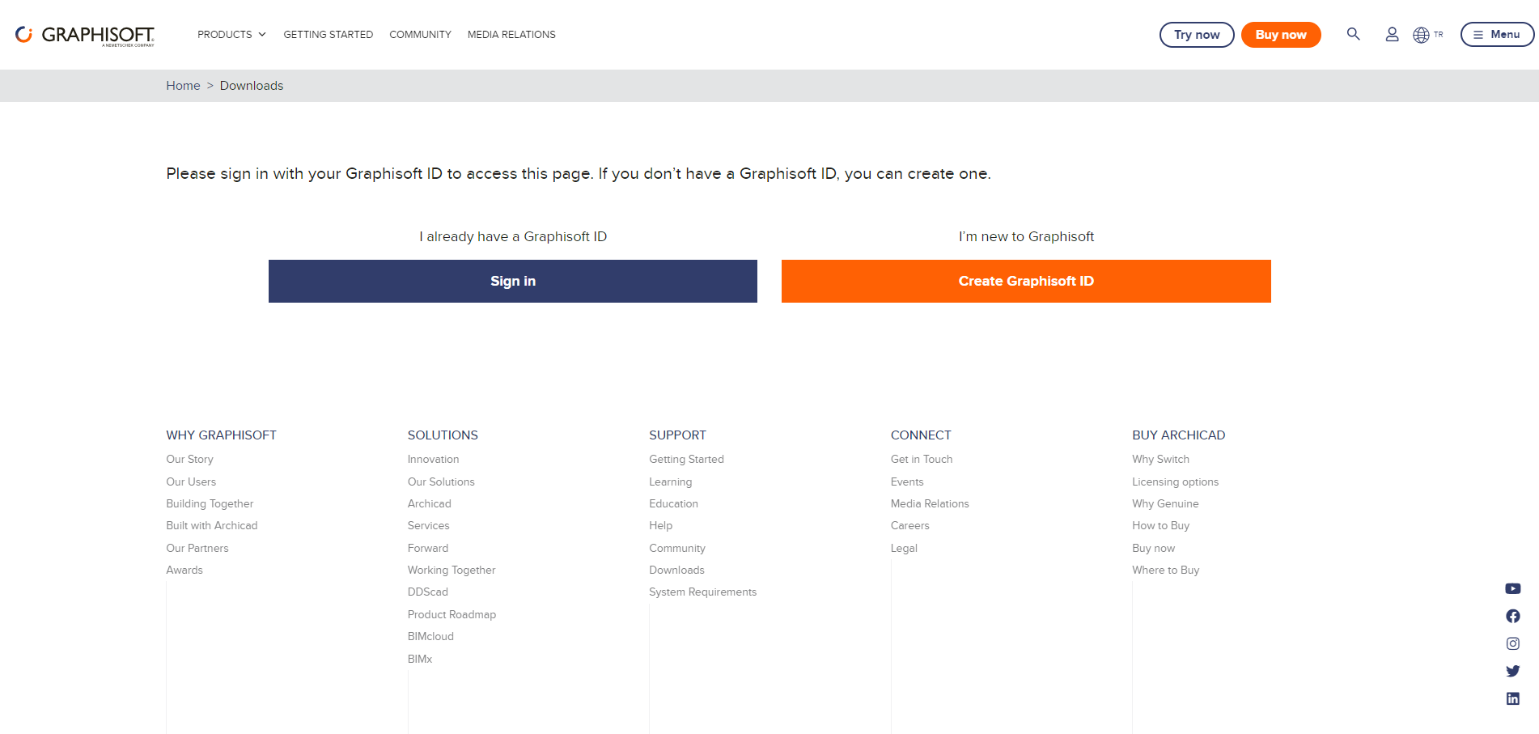Open Help footer link

[x=660, y=525]
